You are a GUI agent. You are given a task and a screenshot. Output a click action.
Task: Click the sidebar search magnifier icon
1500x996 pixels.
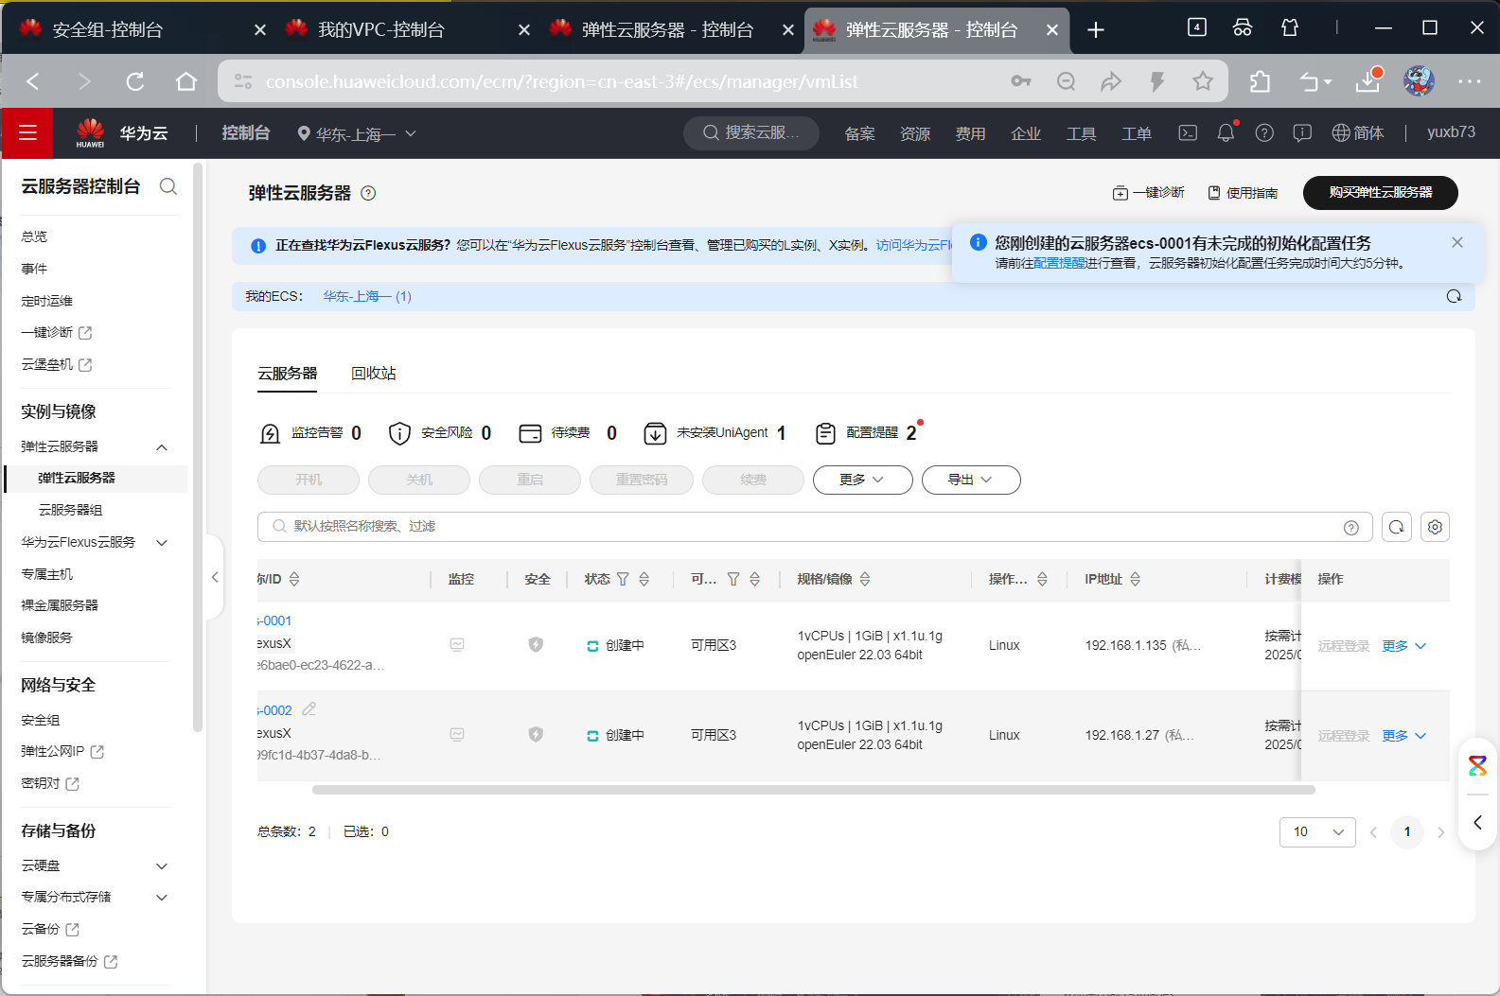168,186
